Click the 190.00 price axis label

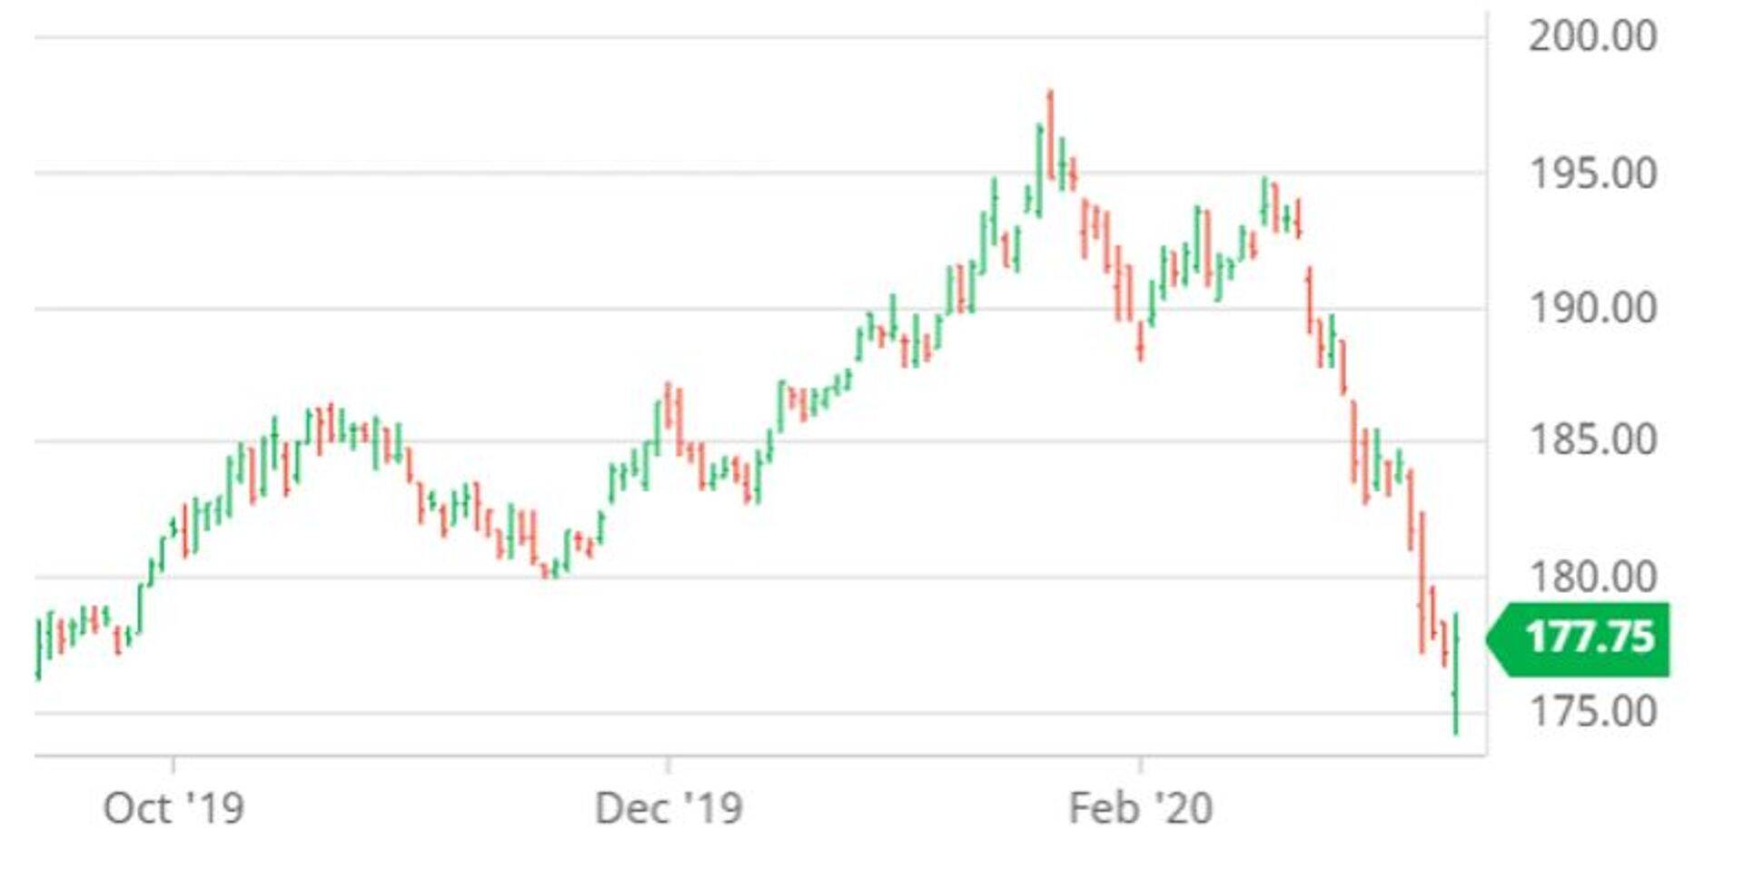coord(1592,309)
